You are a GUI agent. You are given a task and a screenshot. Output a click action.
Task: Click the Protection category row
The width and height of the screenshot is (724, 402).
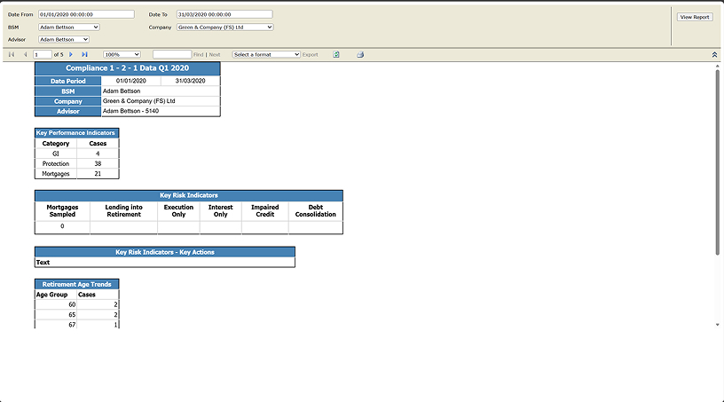click(x=76, y=163)
